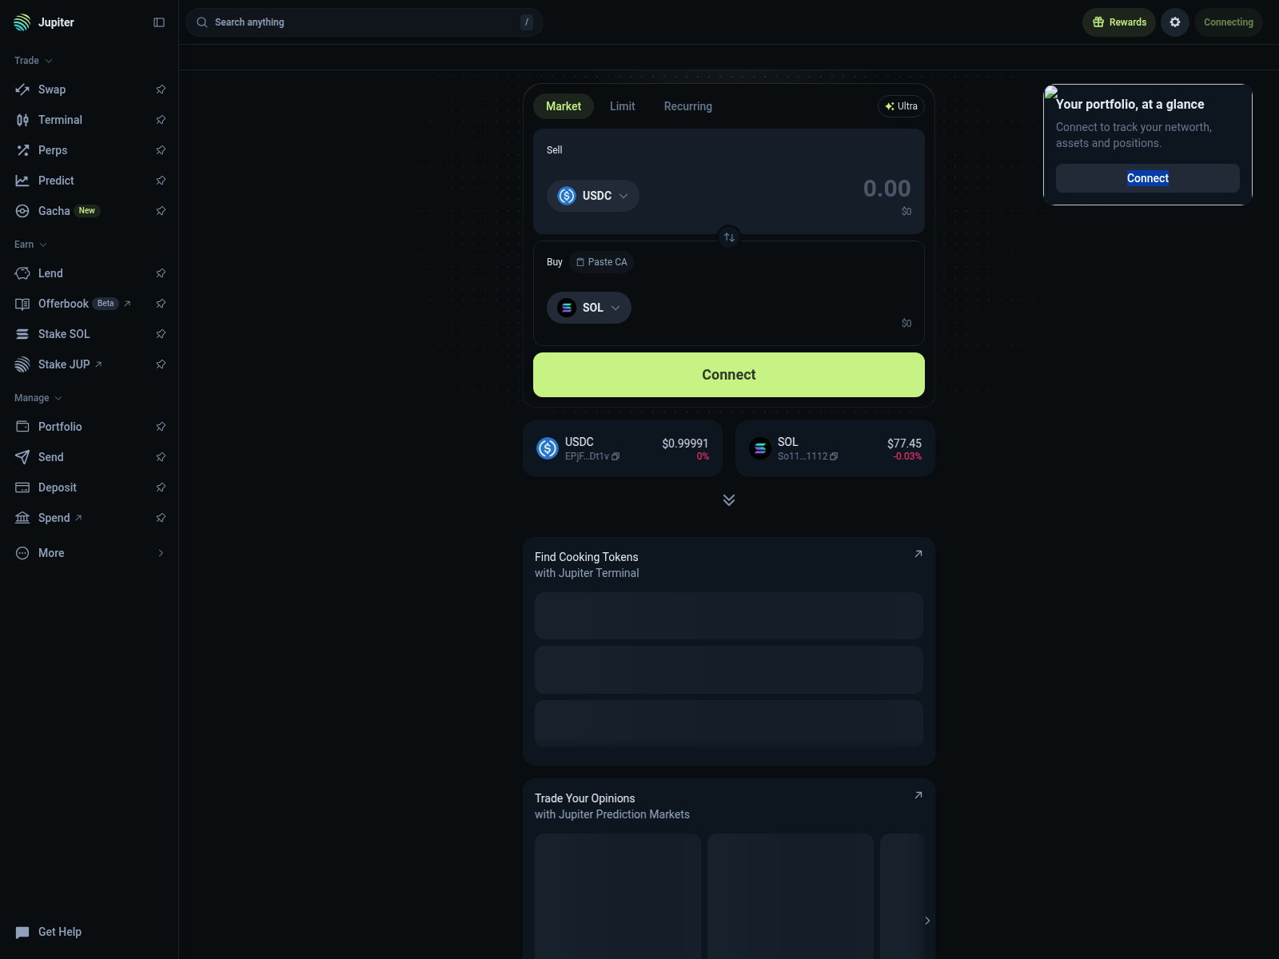This screenshot has width=1279, height=959.
Task: Switch to the Limit tab
Action: click(622, 106)
